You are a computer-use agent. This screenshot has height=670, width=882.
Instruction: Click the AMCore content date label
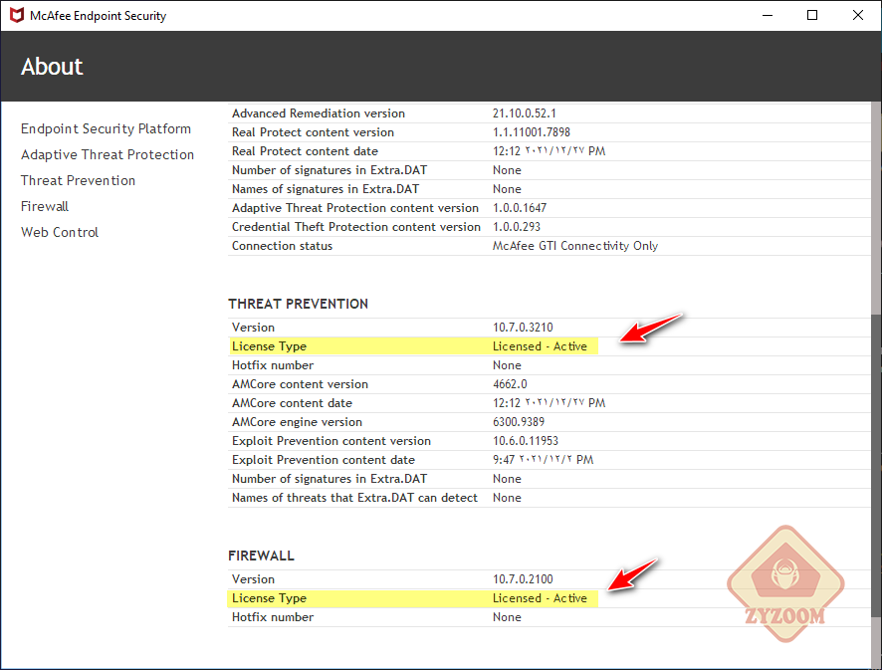click(292, 403)
